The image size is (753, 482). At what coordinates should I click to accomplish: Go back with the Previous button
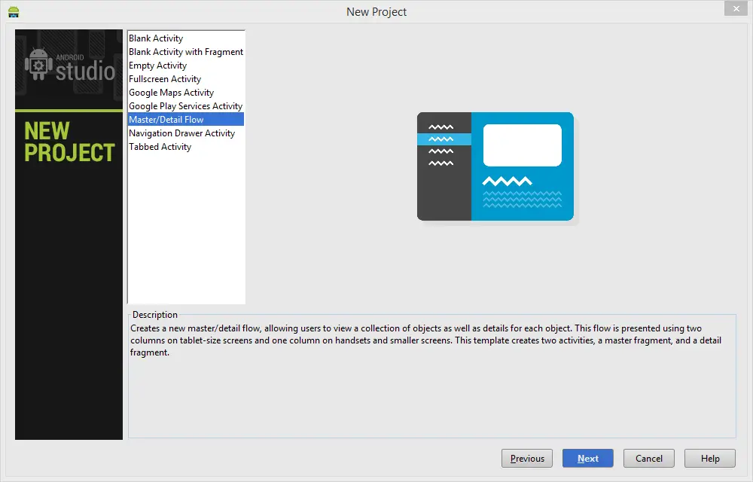(527, 458)
